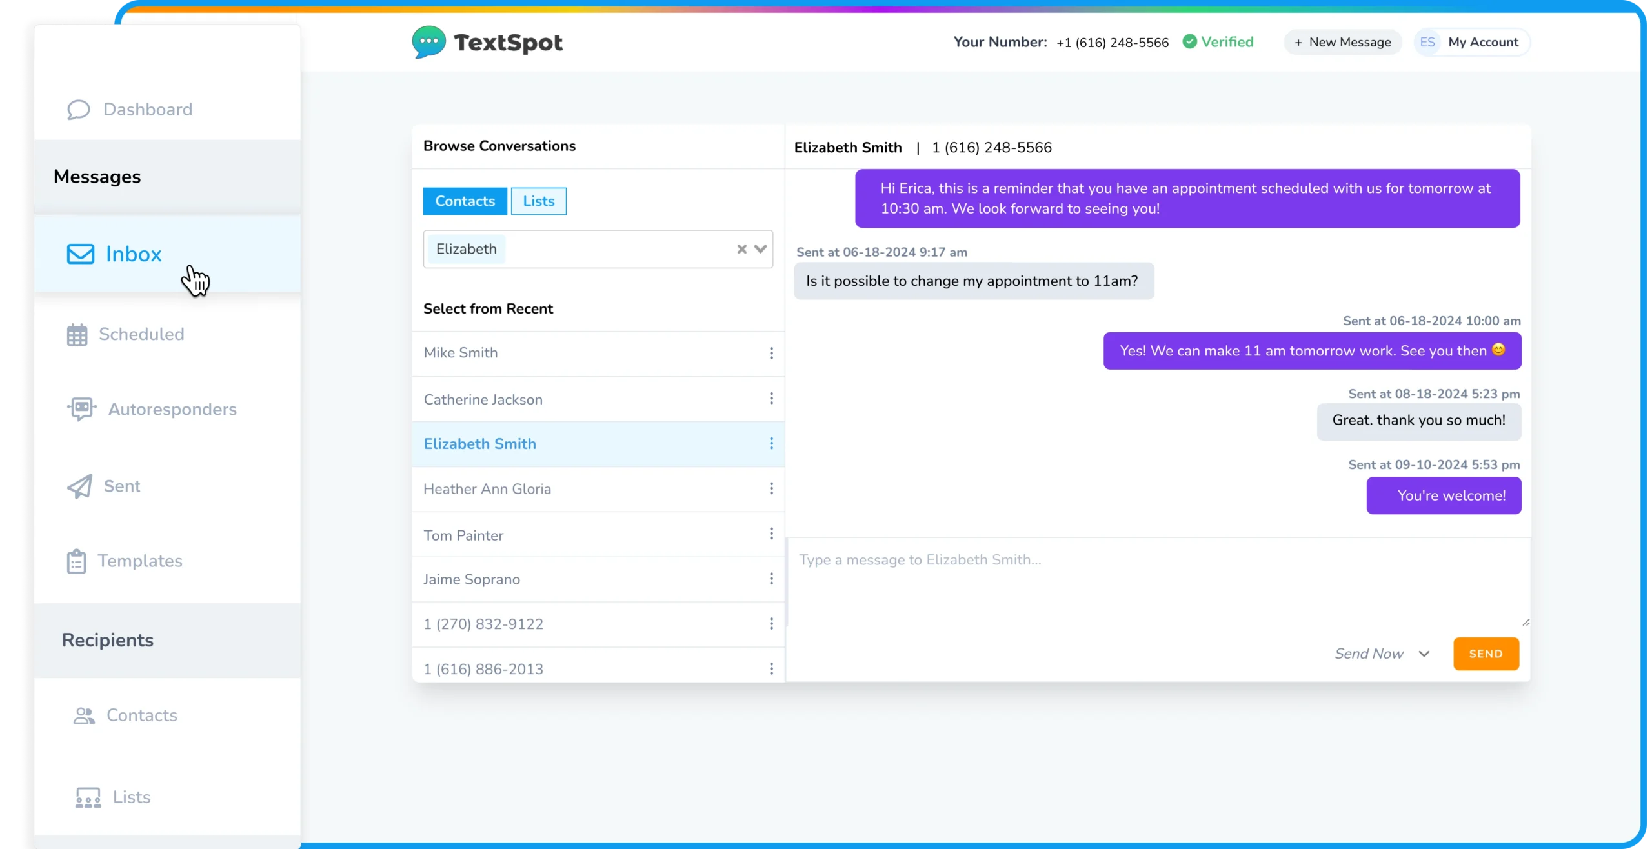
Task: Click the Inbox messages icon
Action: (x=80, y=254)
